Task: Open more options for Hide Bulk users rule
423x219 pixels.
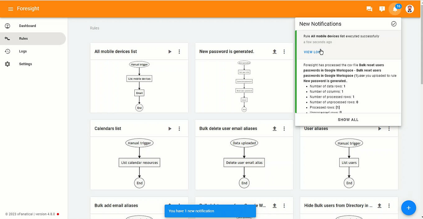Action: [x=389, y=205]
